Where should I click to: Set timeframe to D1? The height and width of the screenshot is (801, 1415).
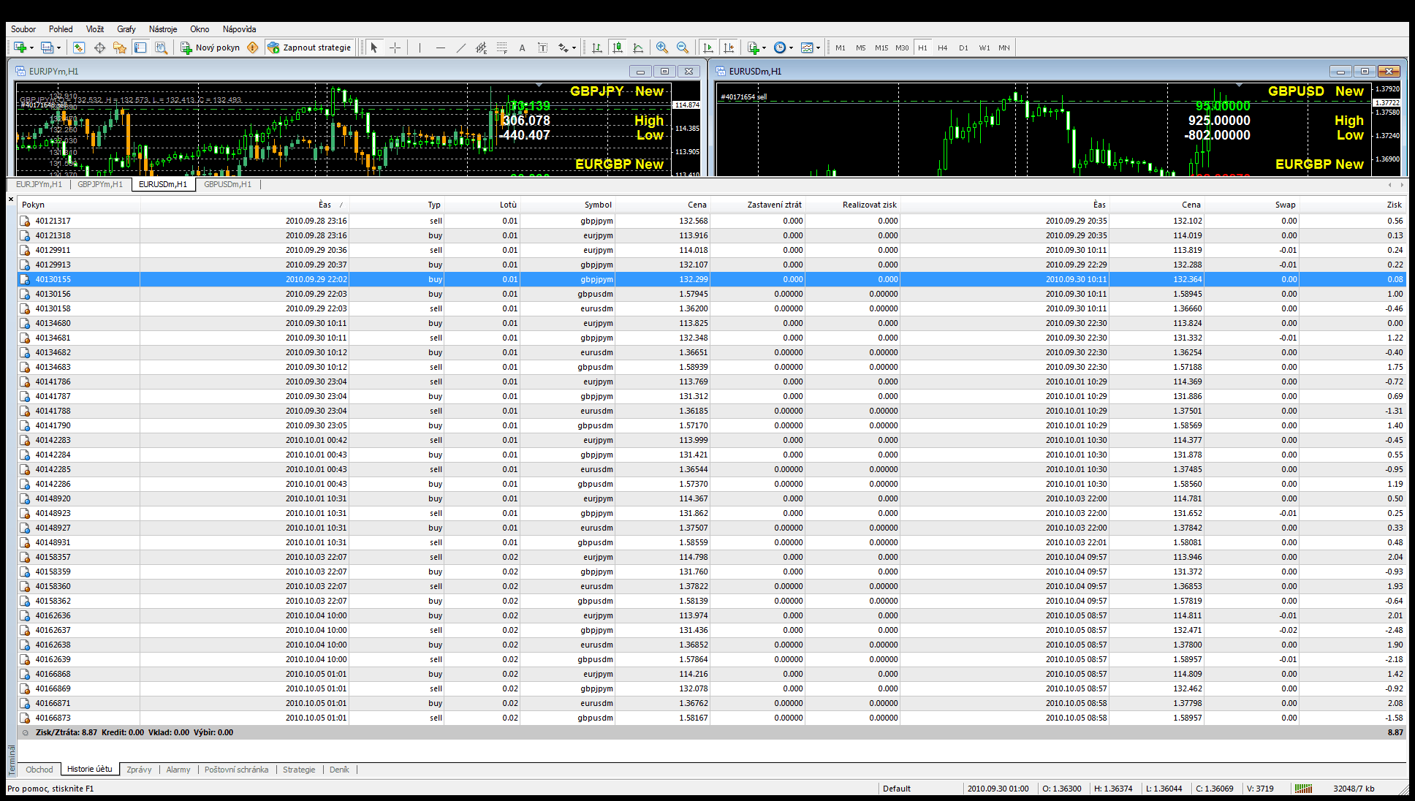coord(963,48)
